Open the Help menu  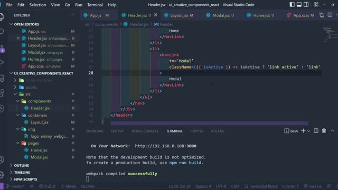pyautogui.click(x=112, y=5)
